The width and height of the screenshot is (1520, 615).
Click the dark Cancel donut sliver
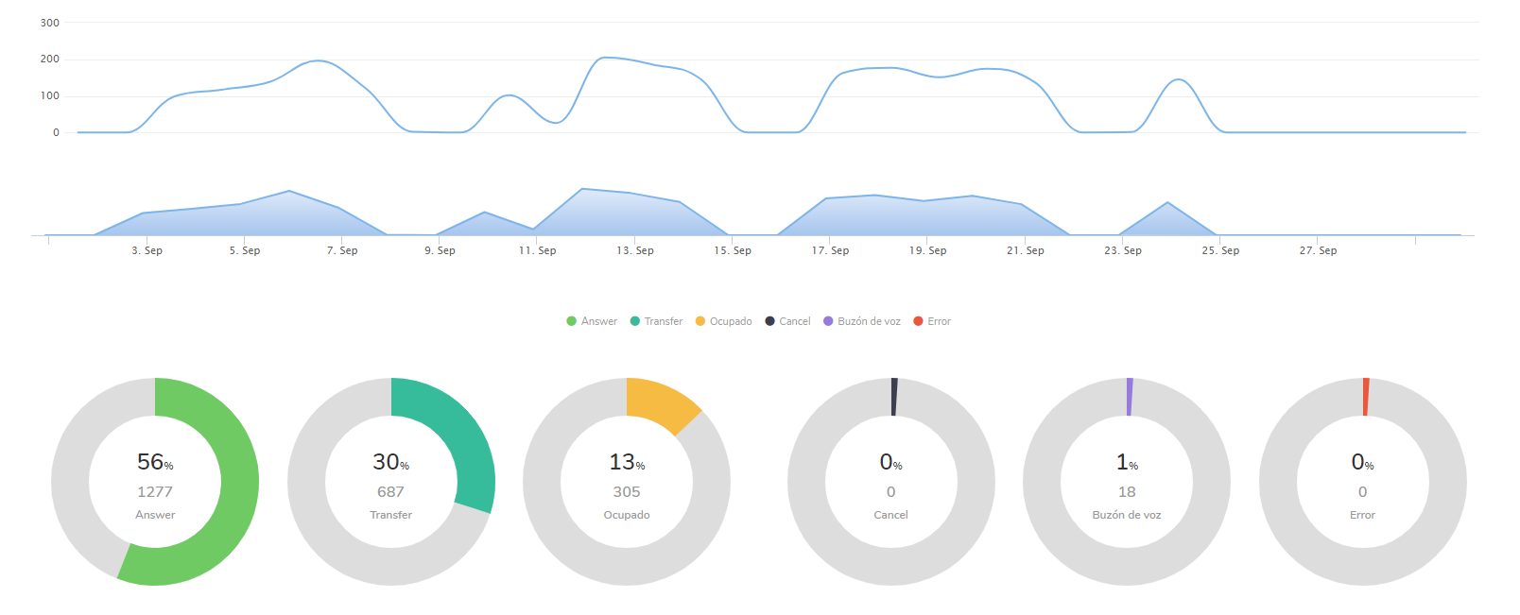(894, 397)
